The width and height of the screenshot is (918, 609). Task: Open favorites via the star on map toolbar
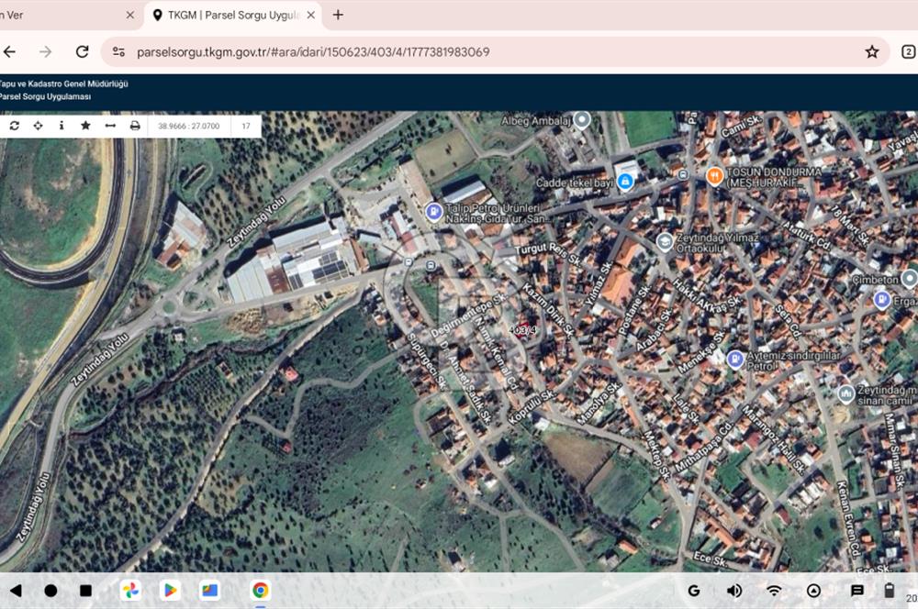pos(85,126)
